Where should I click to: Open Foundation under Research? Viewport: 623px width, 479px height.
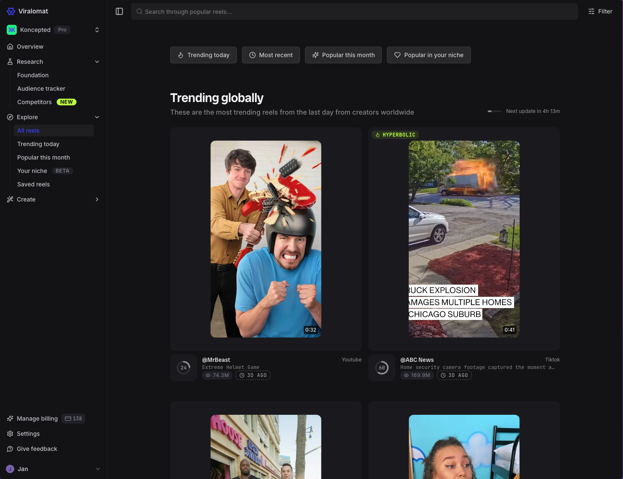[33, 75]
